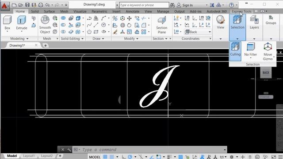Viewport: 283px width, 159px height.
Task: Switch to the Surface ribbon tab
Action: (x=49, y=11)
